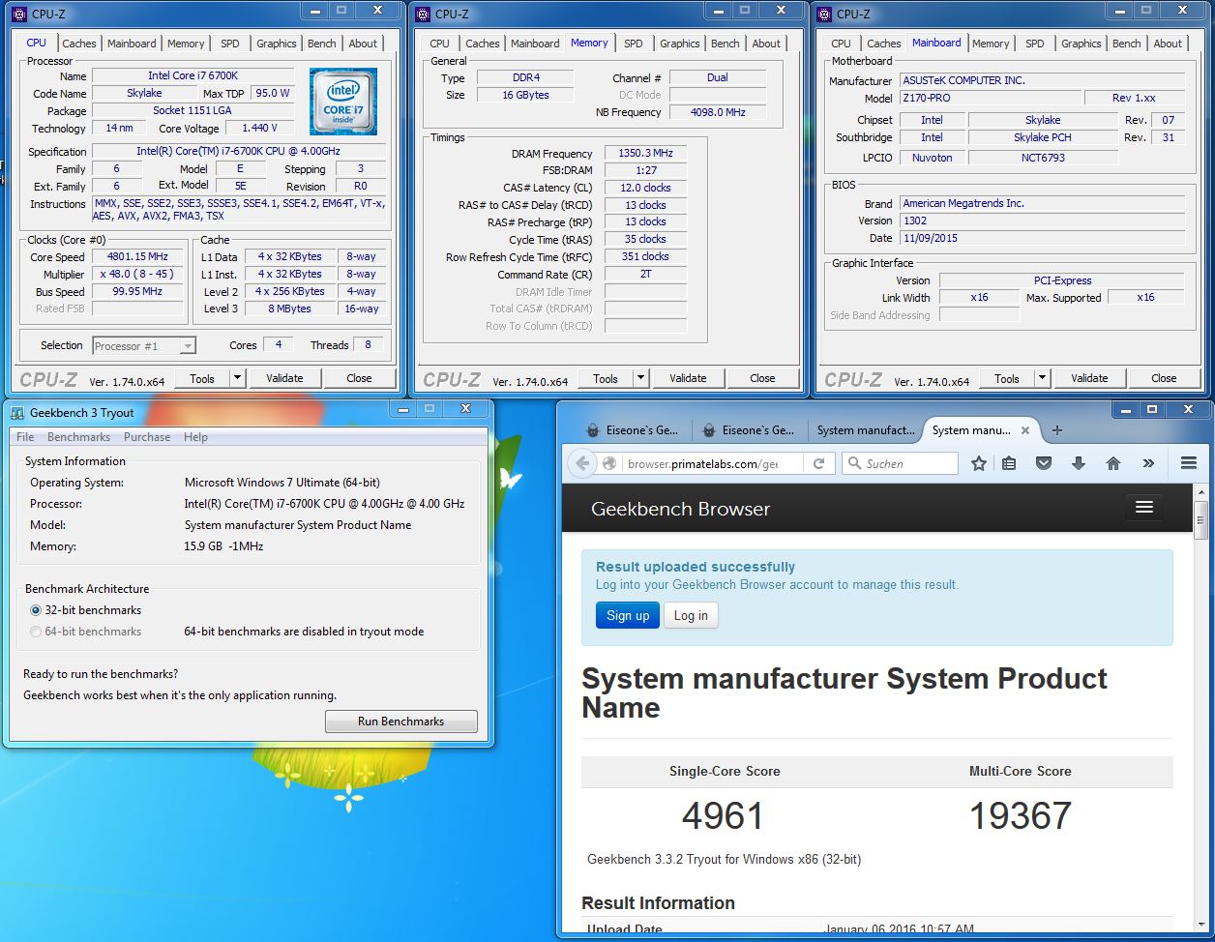This screenshot has height=942, width=1215.
Task: Bookmark this page with the star icon
Action: pyautogui.click(x=978, y=463)
